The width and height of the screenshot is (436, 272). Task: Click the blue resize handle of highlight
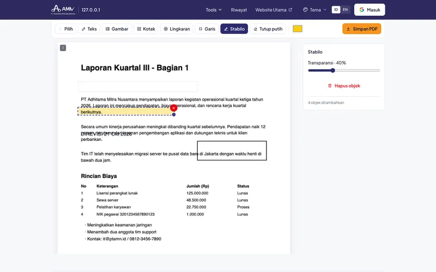pyautogui.click(x=174, y=115)
